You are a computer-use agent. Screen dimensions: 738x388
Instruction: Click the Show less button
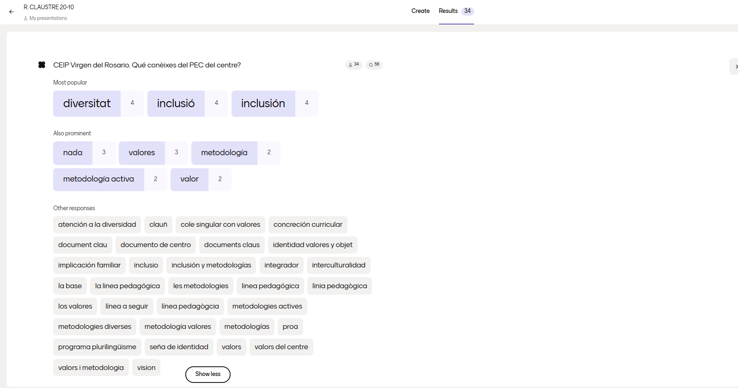[208, 374]
